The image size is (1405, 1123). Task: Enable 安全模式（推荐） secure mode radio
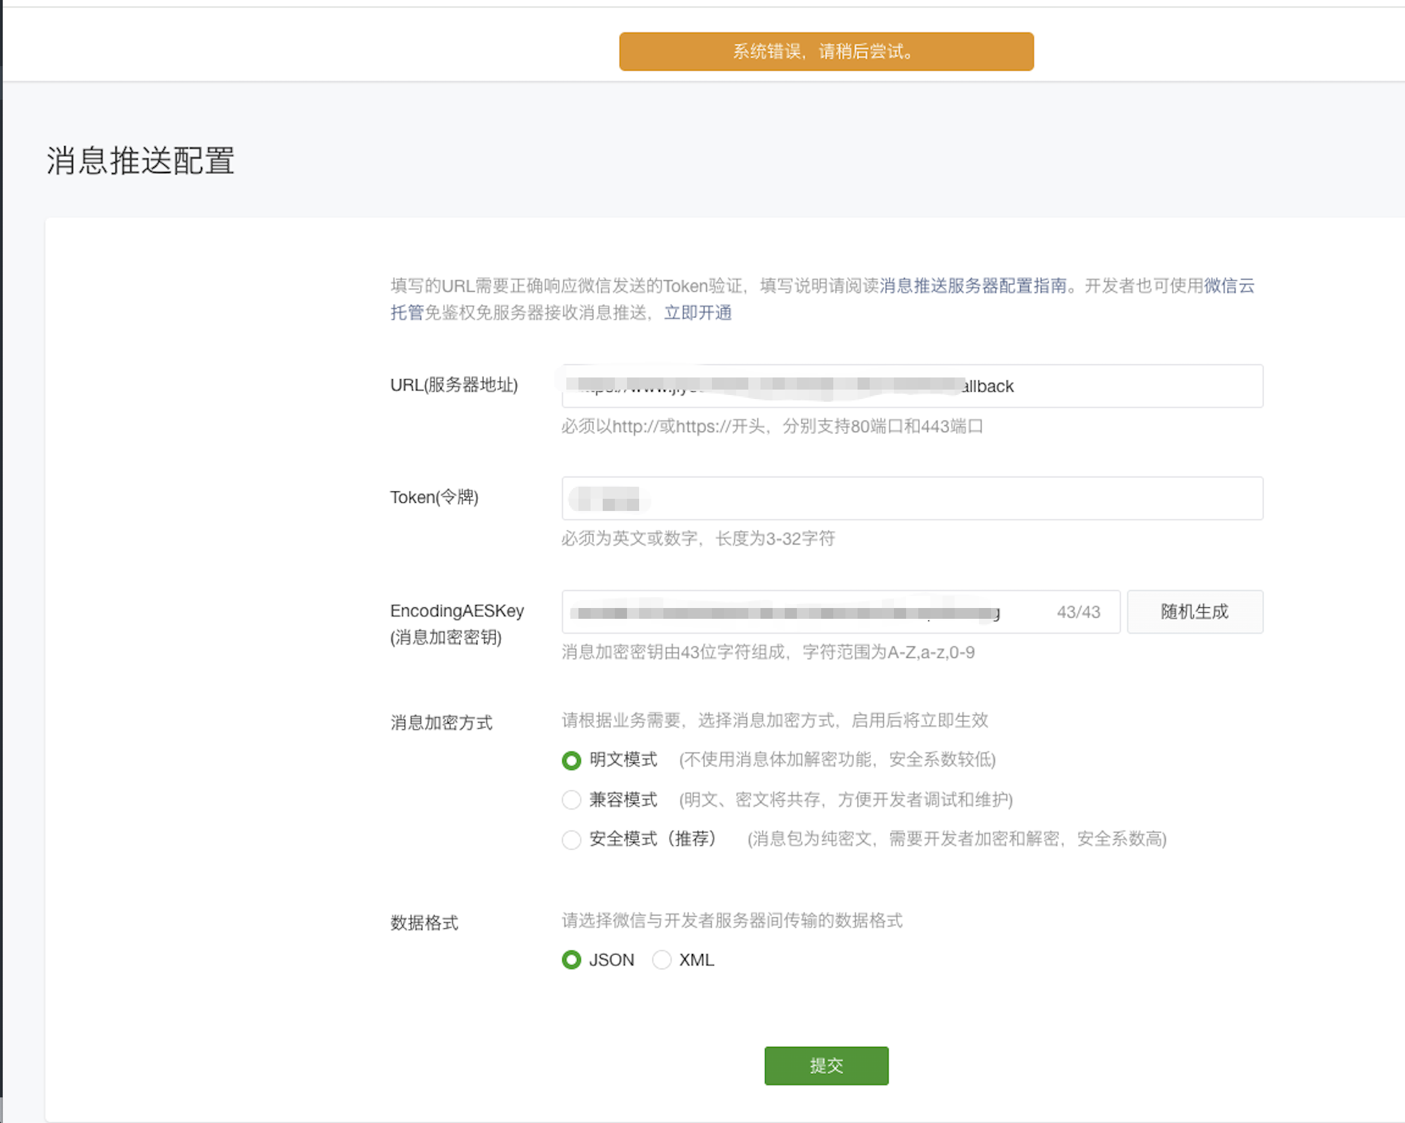(571, 839)
